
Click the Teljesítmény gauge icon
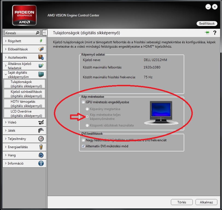pos(41,139)
